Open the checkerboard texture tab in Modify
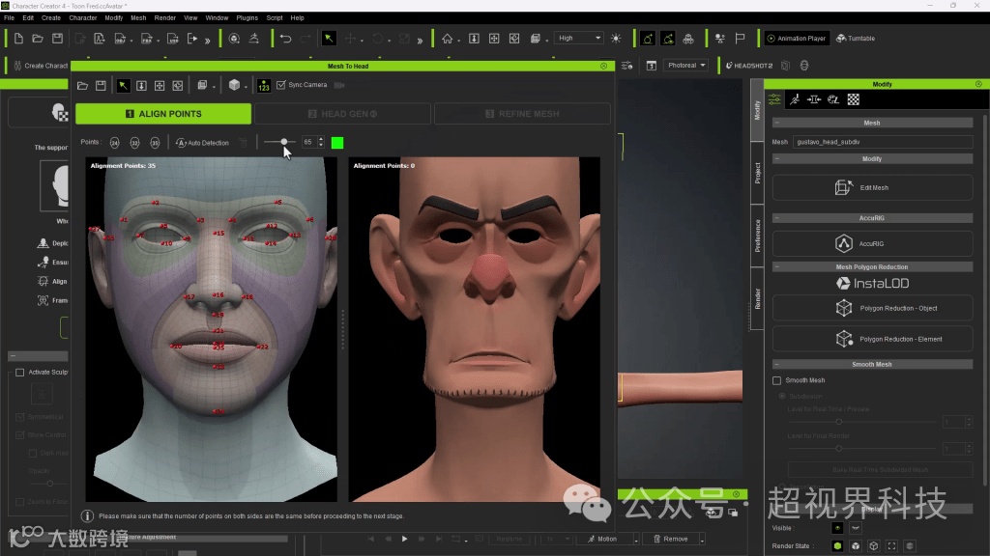This screenshot has width=990, height=556. [853, 99]
